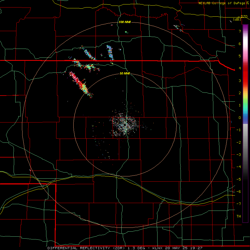Screen dimensions: 250x250
Task: Click the 2 value on the dB scale
Action: pos(240,93)
